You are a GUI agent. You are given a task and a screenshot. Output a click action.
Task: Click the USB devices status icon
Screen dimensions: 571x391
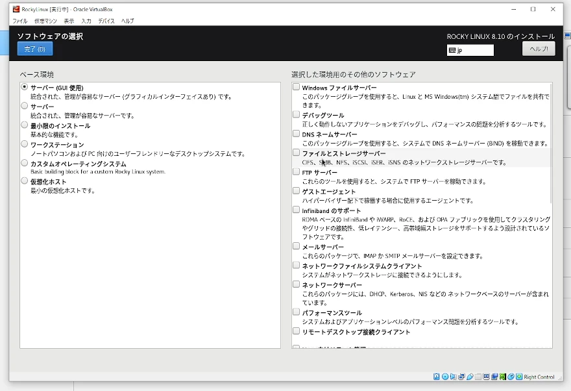pyautogui.click(x=470, y=377)
